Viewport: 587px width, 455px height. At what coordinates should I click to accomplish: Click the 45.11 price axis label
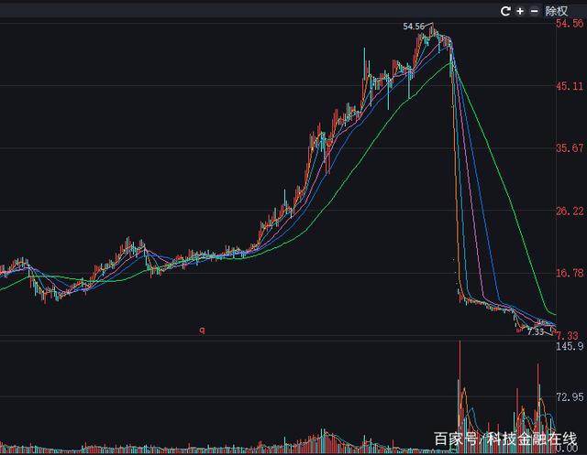570,86
